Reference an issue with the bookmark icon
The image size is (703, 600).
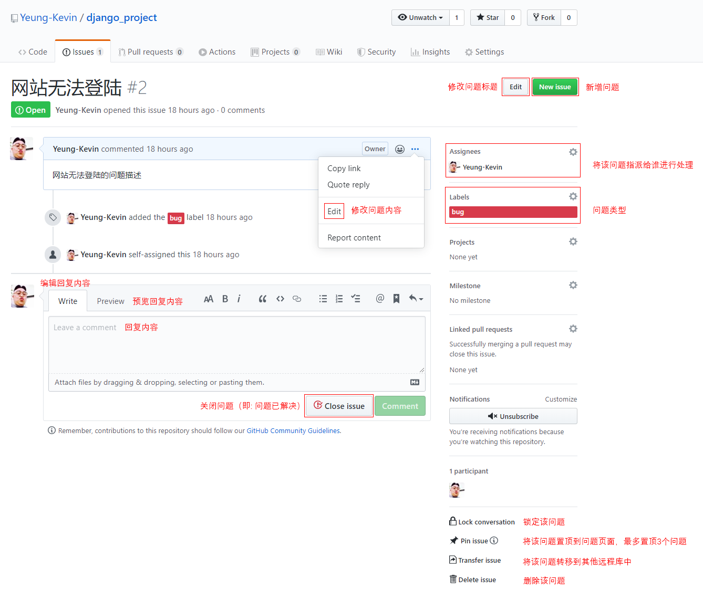pyautogui.click(x=397, y=299)
